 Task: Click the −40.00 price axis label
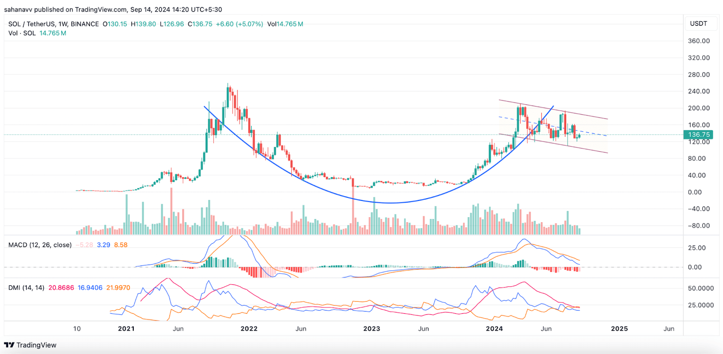pos(699,209)
